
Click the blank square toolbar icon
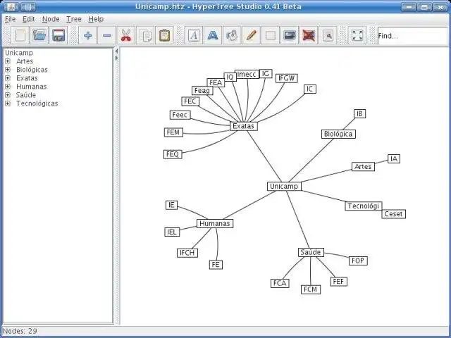271,36
